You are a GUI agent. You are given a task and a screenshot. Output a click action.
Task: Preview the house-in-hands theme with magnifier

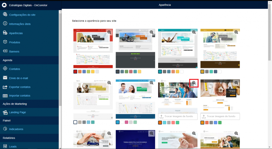pyautogui.click(x=236, y=83)
